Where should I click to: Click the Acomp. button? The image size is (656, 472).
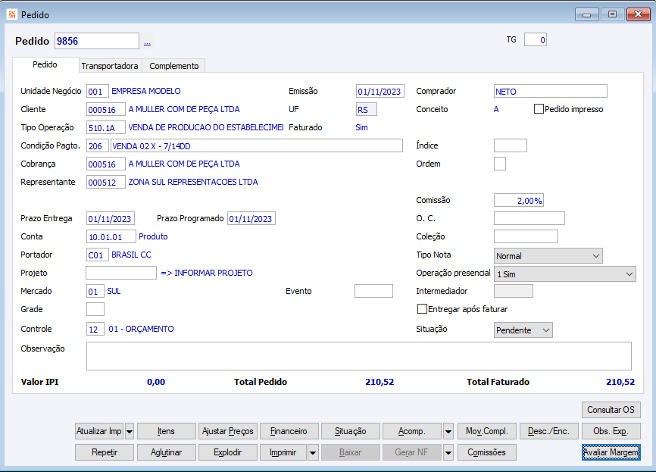(x=412, y=431)
